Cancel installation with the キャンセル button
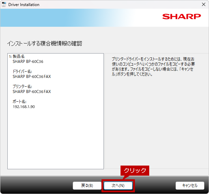 point(190,185)
